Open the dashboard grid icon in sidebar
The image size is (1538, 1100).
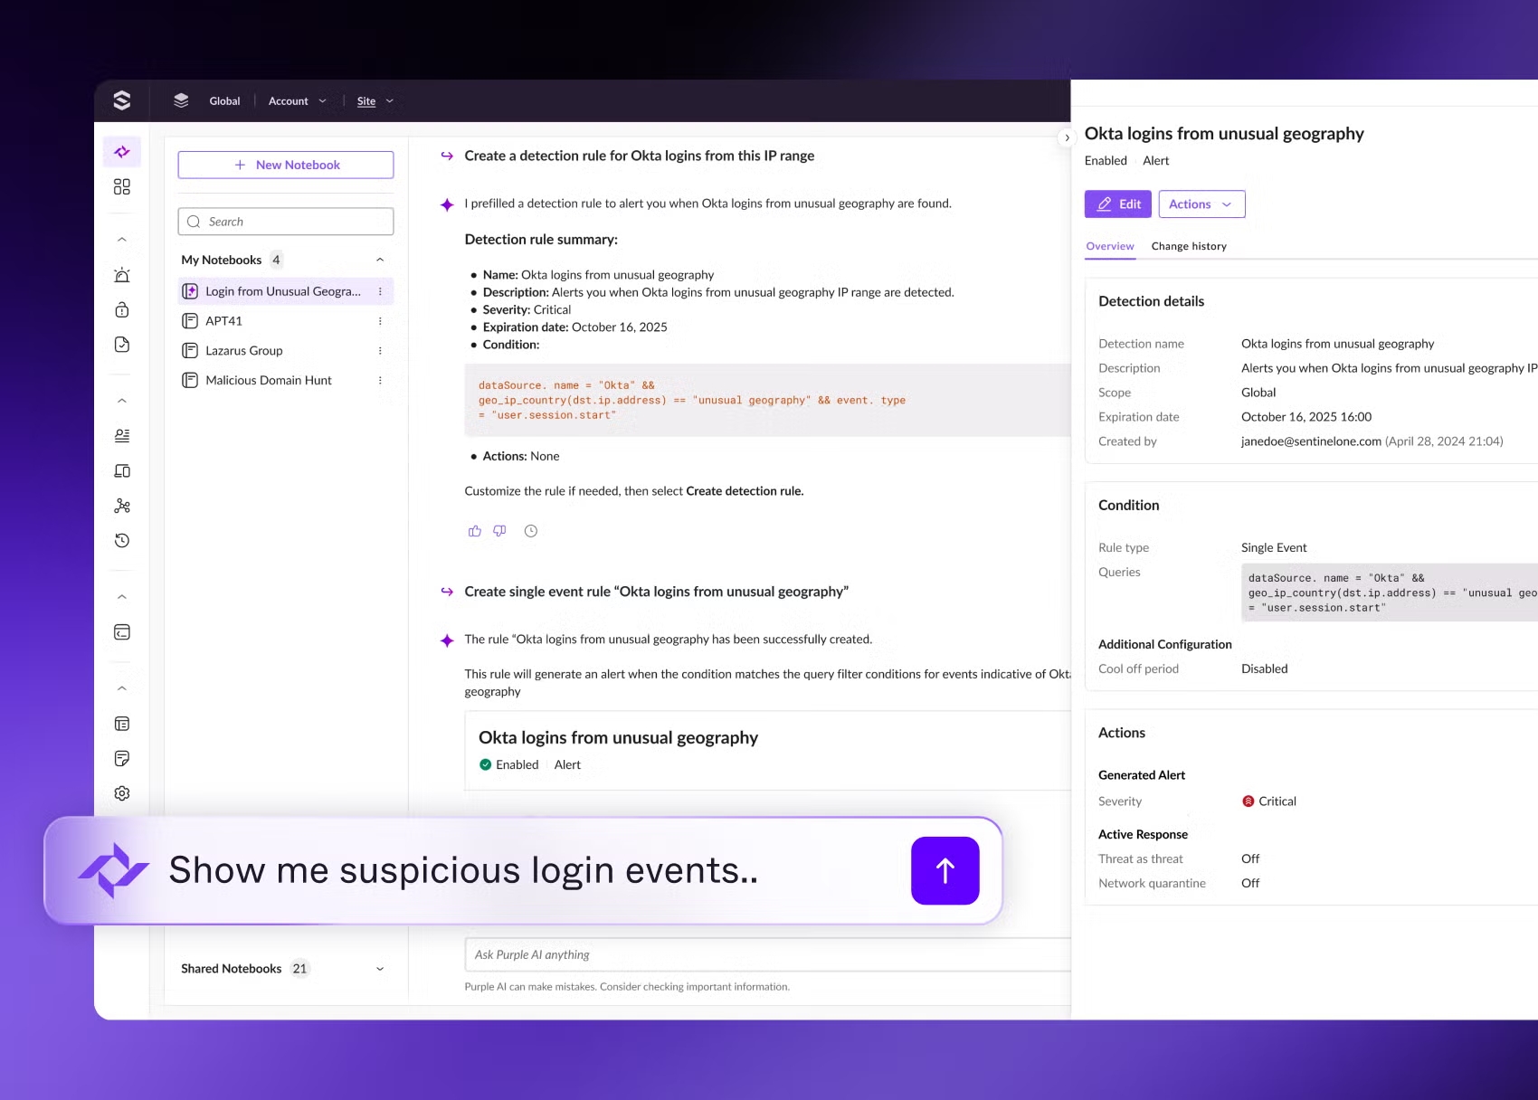tap(122, 186)
